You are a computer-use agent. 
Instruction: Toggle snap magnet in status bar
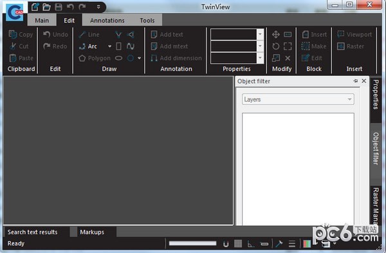[226, 244]
